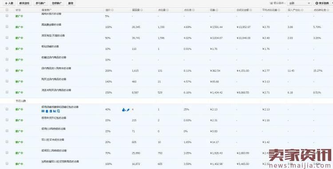Viewport: 333px width, 169px height.
Task: Open the 更多数据 settings dropdown
Action: point(323,3)
